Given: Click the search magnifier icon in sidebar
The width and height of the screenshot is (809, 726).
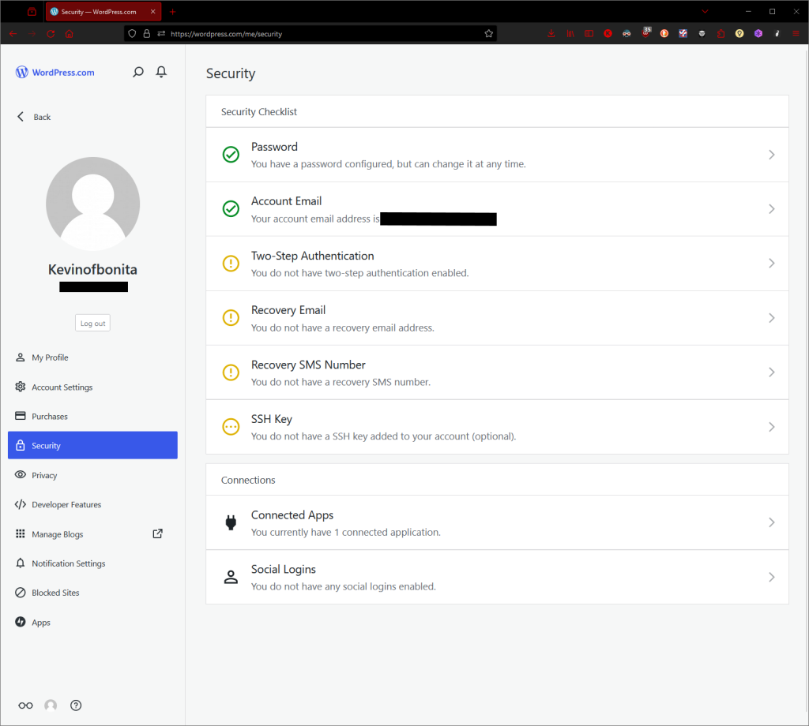Looking at the screenshot, I should pos(138,72).
